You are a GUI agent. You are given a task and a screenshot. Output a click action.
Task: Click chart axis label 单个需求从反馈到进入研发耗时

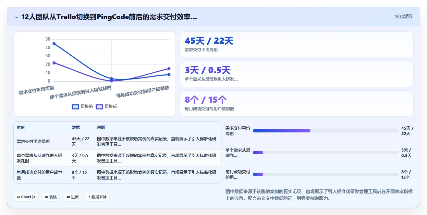81,92
